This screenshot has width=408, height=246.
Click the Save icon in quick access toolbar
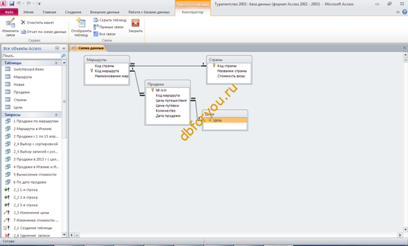coord(12,4)
